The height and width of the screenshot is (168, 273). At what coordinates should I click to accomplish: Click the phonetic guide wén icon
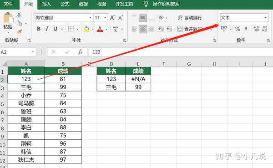(x=115, y=29)
